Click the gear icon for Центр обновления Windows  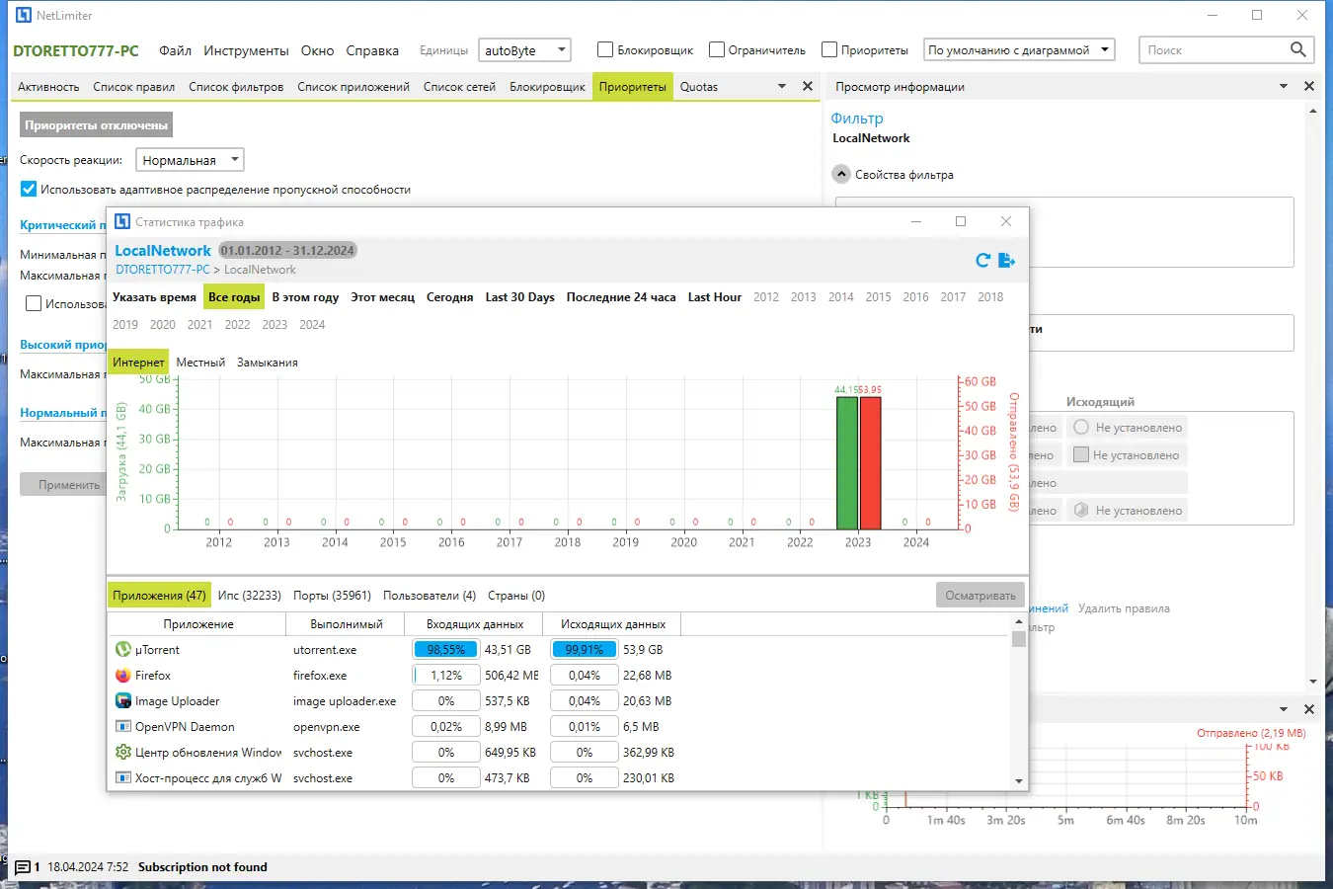pos(123,753)
